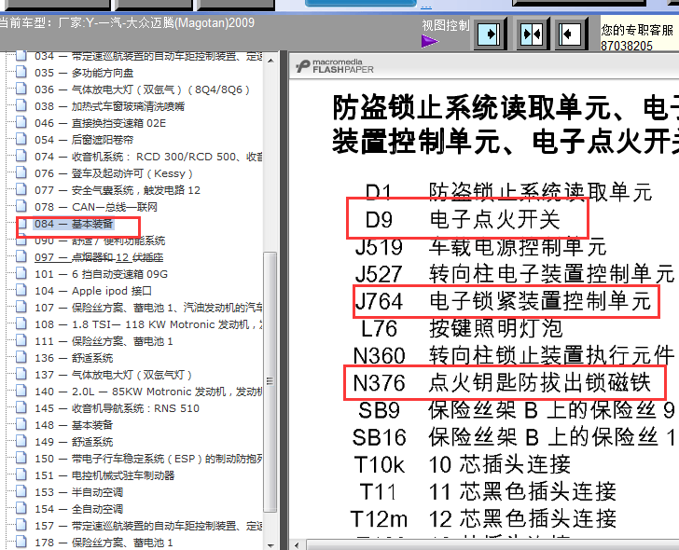Select 136 舒适系统 entry
679x550 pixels.
click(x=74, y=358)
